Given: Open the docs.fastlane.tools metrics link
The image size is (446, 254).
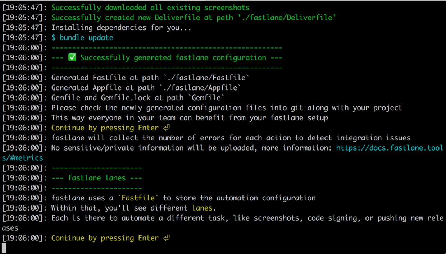Looking at the screenshot, I should pyautogui.click(x=390, y=148).
